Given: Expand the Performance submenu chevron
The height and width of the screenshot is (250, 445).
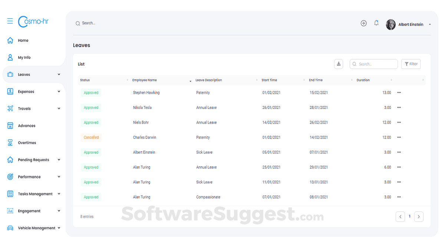Looking at the screenshot, I should pos(59,177).
